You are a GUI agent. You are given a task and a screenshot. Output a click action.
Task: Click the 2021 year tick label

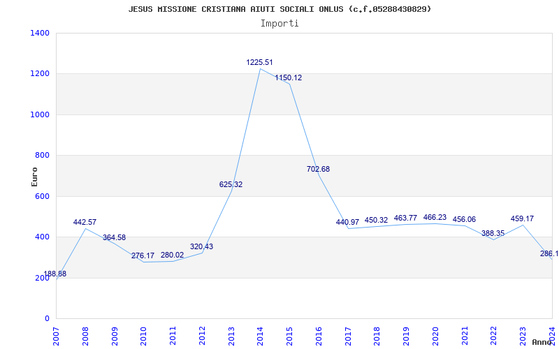[465, 336]
